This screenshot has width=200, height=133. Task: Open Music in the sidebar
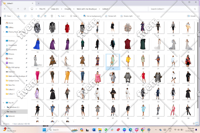point(11,58)
